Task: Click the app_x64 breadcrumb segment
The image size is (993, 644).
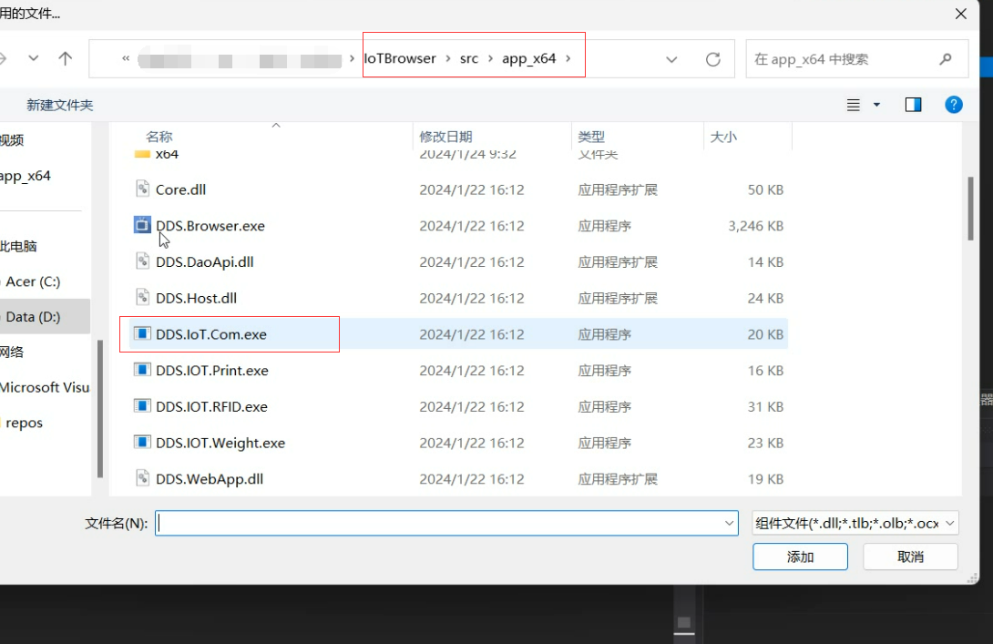Action: [528, 58]
